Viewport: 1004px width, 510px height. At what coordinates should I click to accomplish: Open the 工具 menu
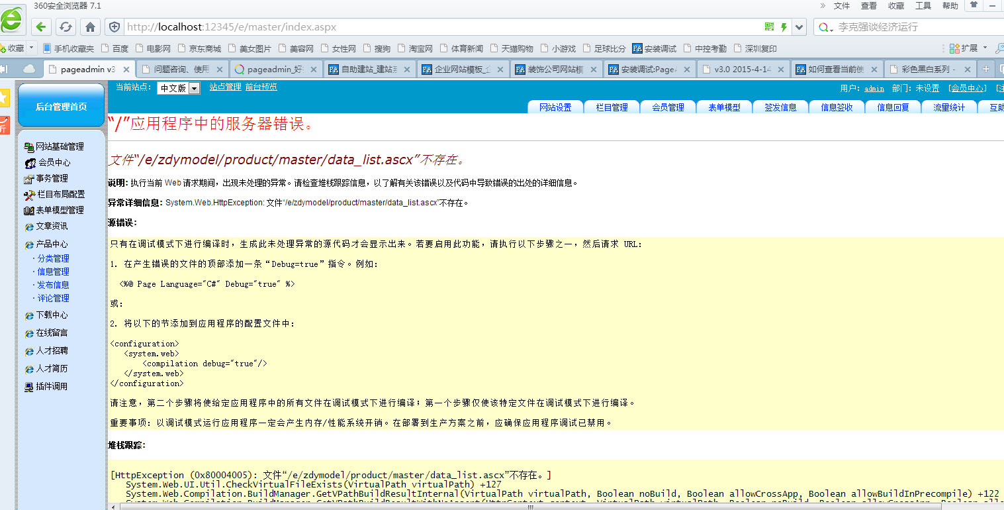pyautogui.click(x=923, y=6)
